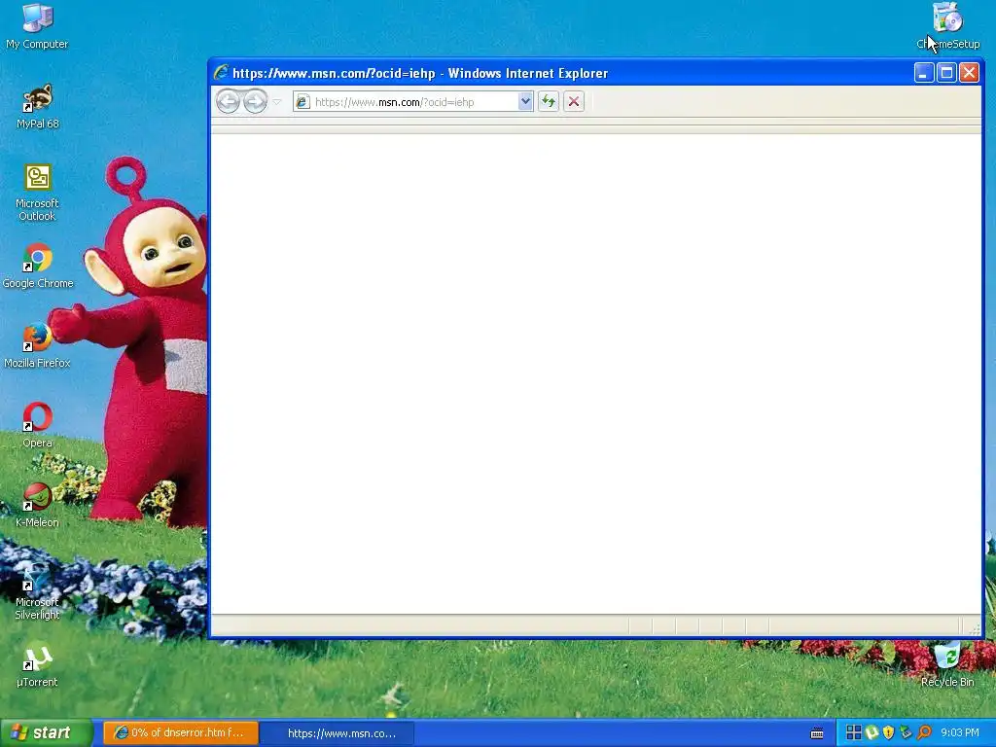The width and height of the screenshot is (996, 747).
Task: Click the IE window resize grip
Action: click(x=975, y=628)
